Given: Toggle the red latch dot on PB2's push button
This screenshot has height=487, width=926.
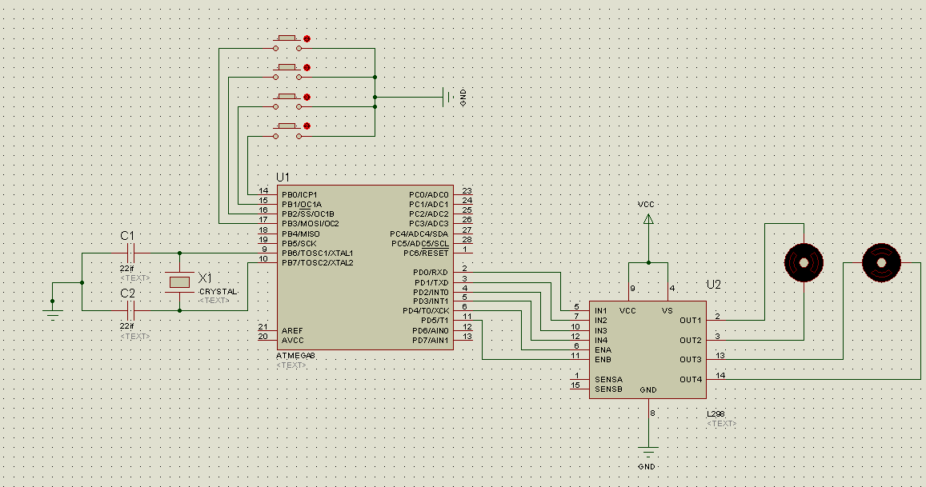Looking at the screenshot, I should (x=306, y=68).
